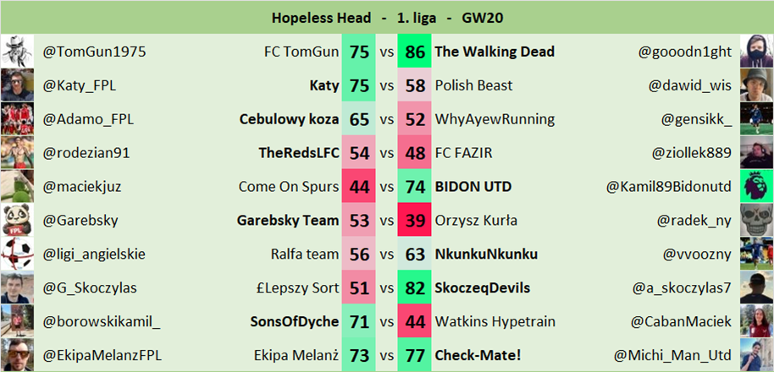Click the red 39 score cell
This screenshot has width=774, height=372.
point(415,221)
